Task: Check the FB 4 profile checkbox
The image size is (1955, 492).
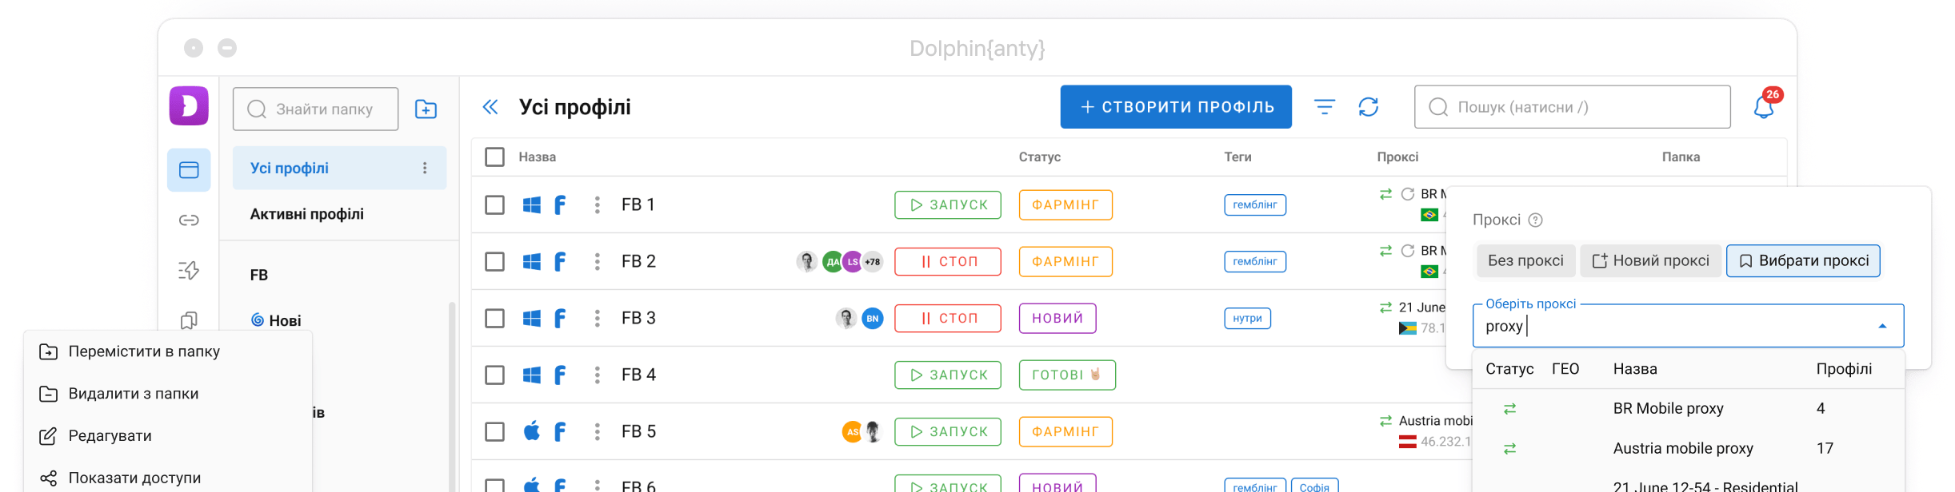Action: click(x=494, y=375)
